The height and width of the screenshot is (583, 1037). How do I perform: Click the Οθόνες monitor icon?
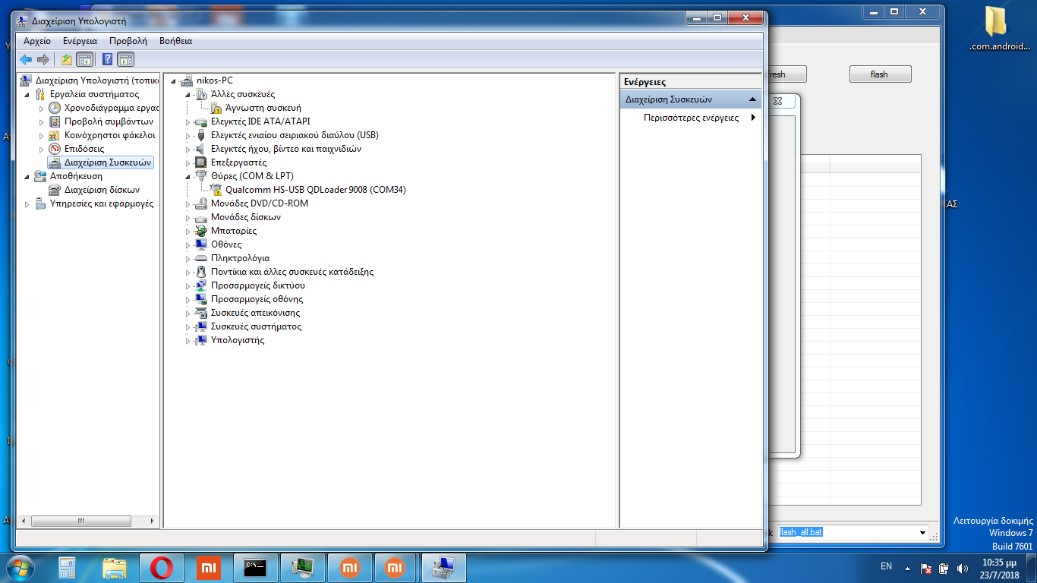pos(201,244)
